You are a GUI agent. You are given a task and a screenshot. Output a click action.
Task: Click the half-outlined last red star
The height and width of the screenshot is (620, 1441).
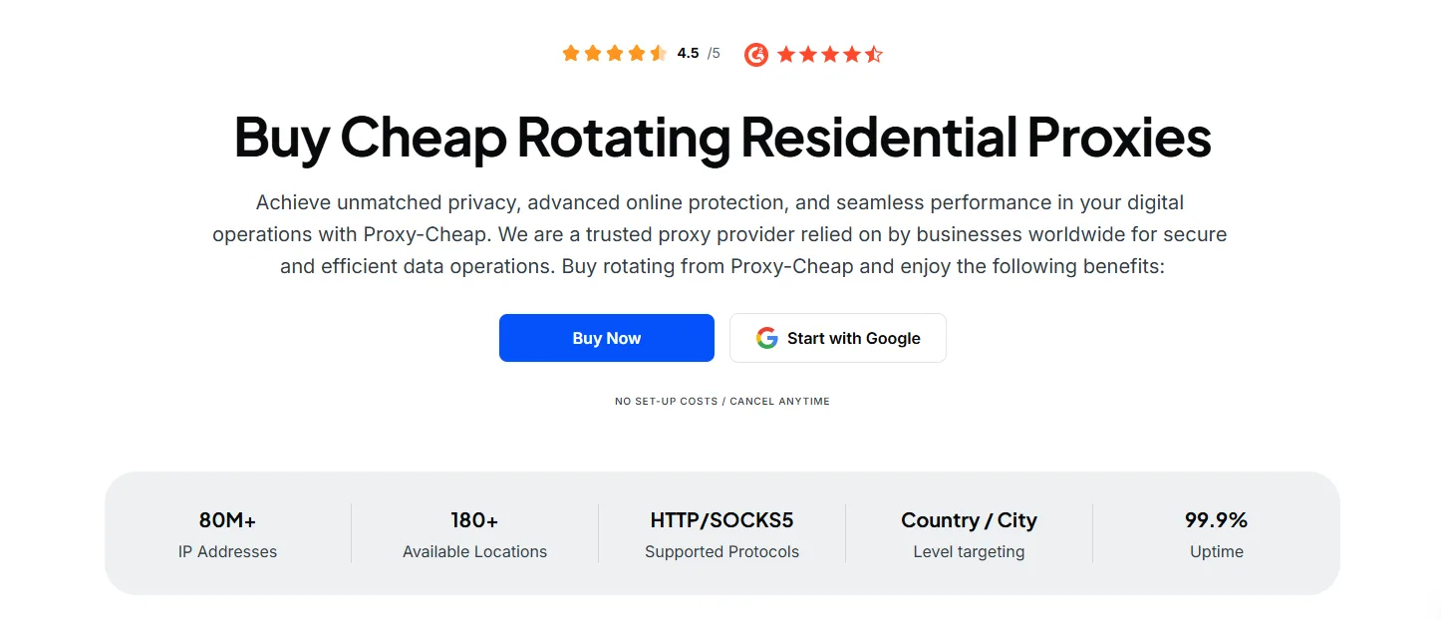(x=875, y=54)
